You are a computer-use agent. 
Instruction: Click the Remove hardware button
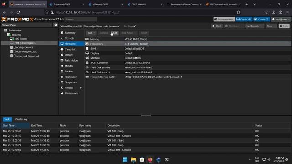[104, 33]
